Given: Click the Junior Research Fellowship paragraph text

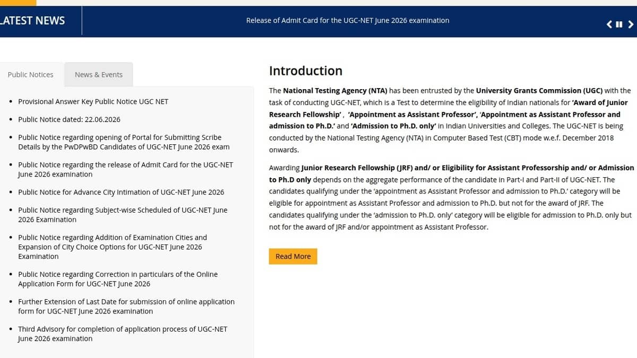Looking at the screenshot, I should pos(451,197).
